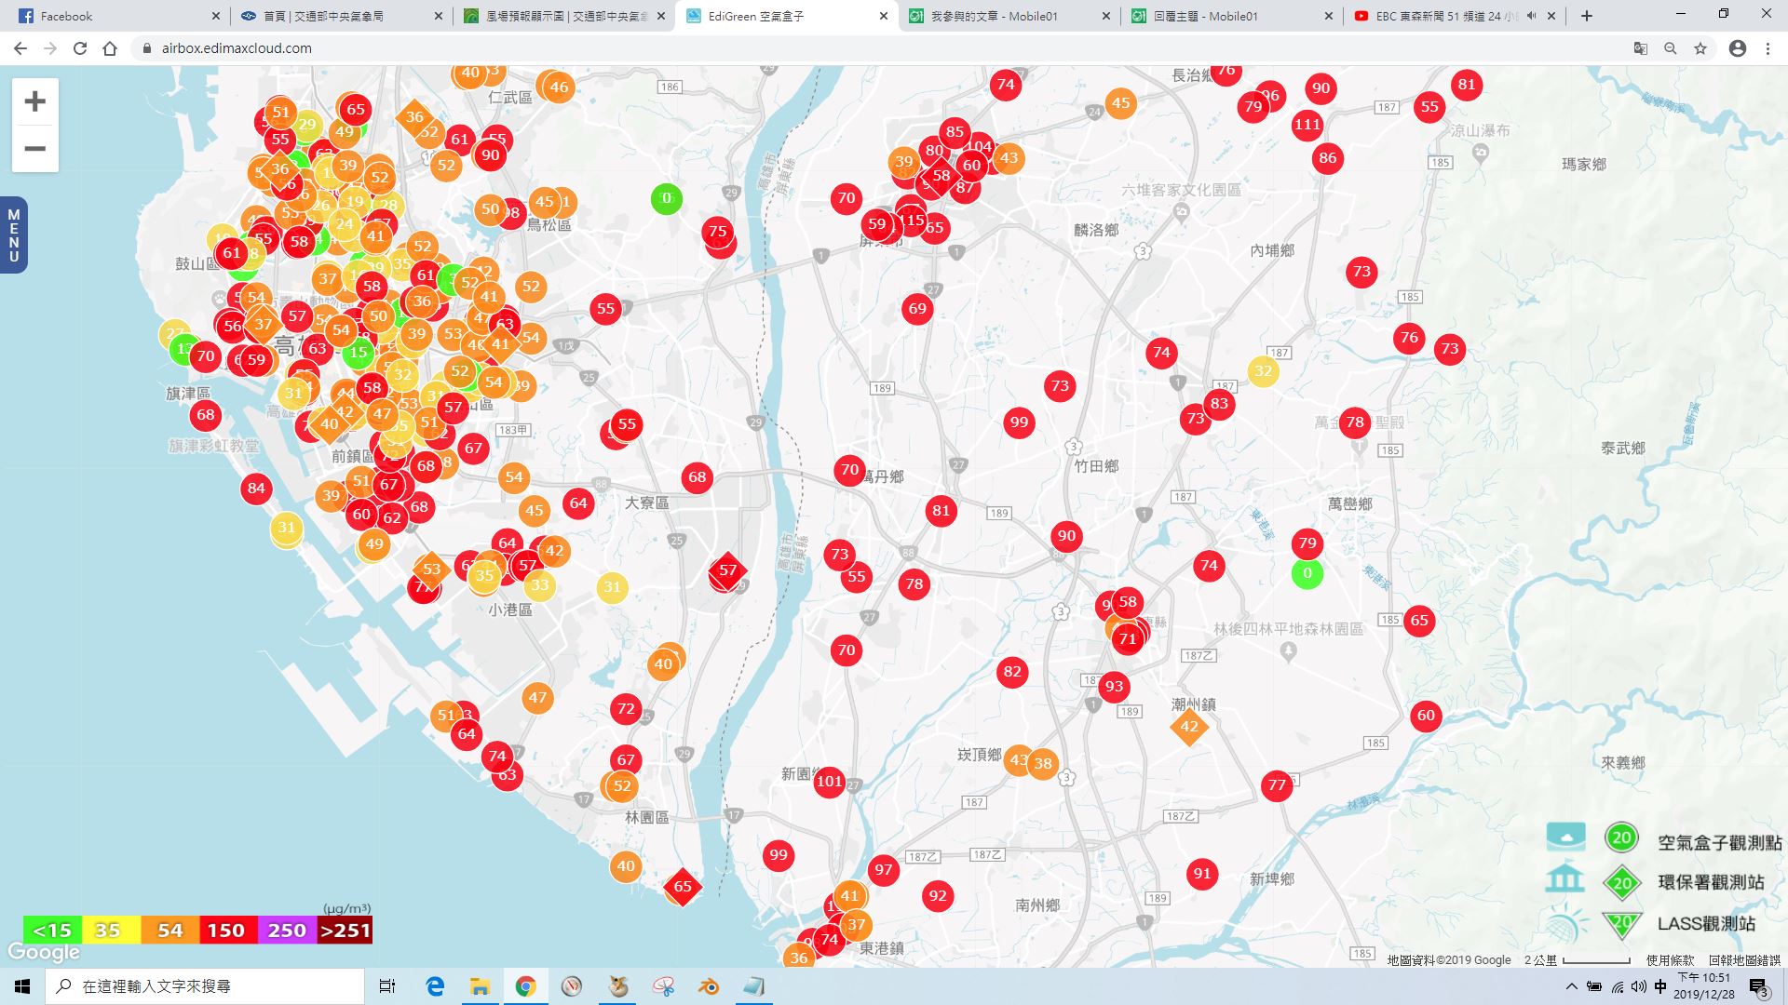The width and height of the screenshot is (1788, 1005).
Task: Select the red 101 marker near 新園
Action: (829, 781)
